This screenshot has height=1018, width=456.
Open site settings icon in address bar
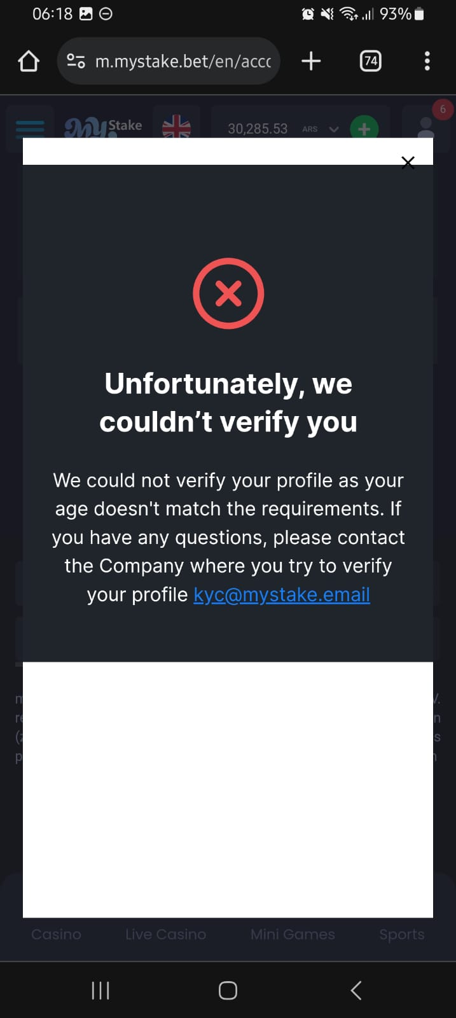[76, 61]
